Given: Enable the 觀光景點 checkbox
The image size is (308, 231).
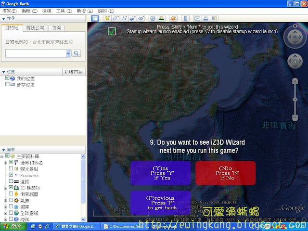Looking at the screenshot, I should pyautogui.click(x=11, y=168).
